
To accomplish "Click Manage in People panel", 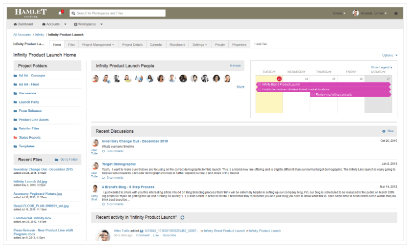I will click(235, 65).
